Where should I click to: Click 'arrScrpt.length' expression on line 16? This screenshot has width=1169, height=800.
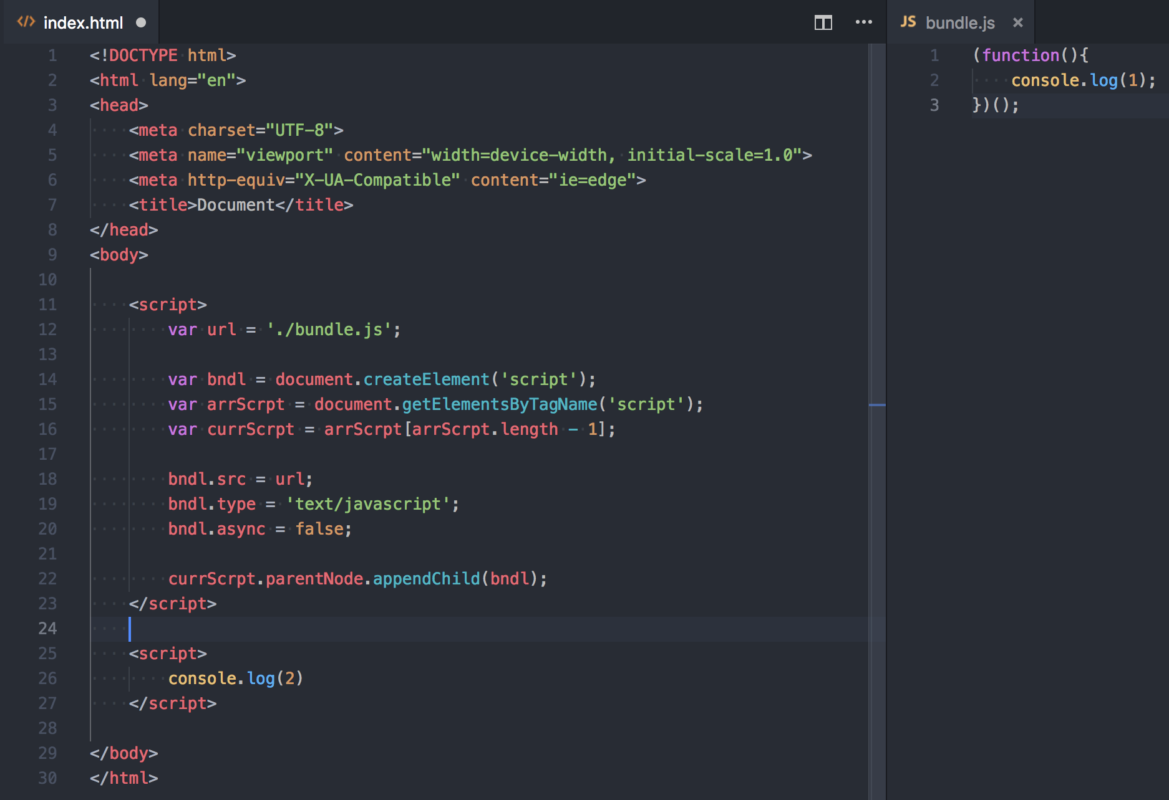[x=485, y=429]
